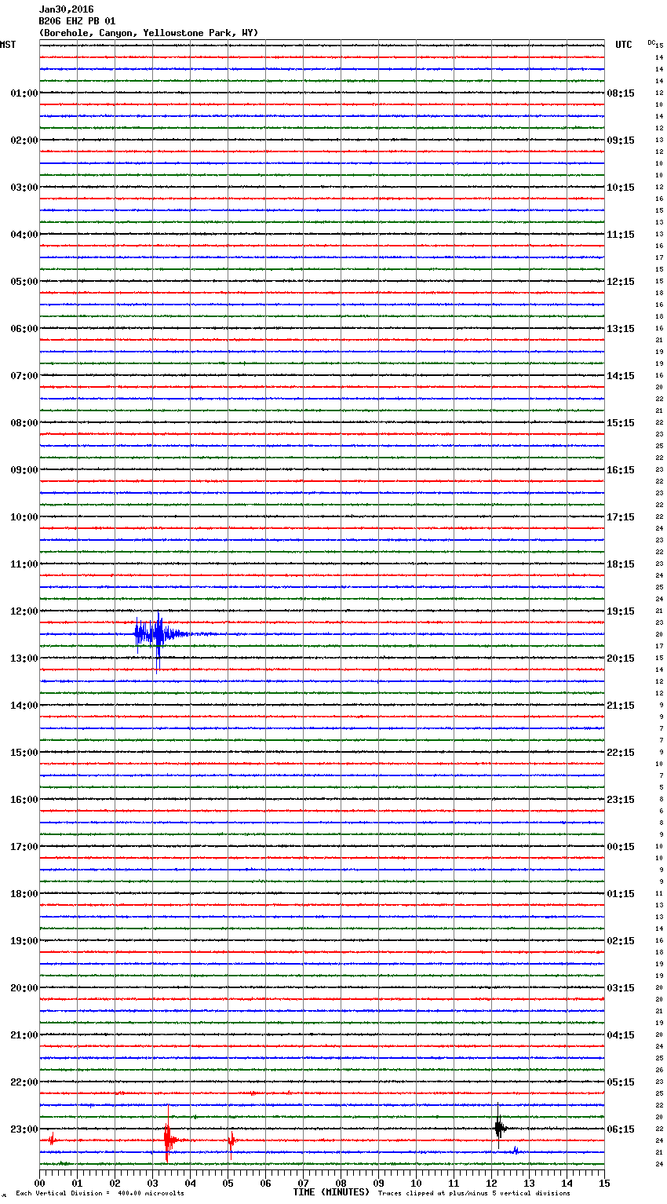This screenshot has width=667, height=1204.
Task: Select the 18:00 MST time label
Action: pos(24,894)
